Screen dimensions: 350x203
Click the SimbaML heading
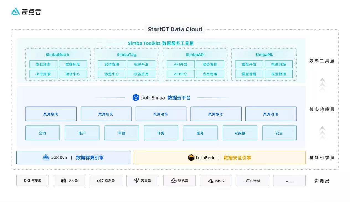click(x=264, y=55)
